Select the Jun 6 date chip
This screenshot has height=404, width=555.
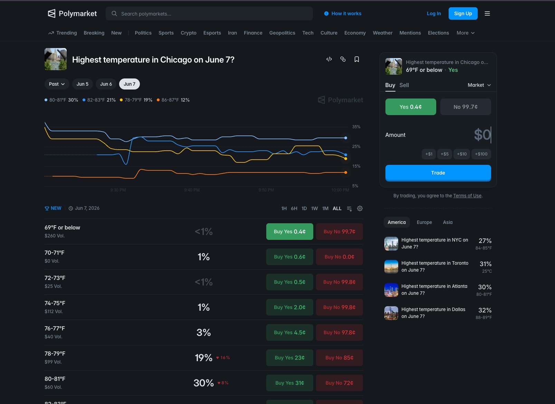(106, 84)
